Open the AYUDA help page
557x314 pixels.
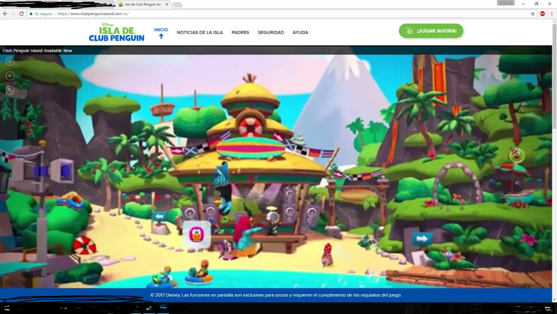(300, 32)
